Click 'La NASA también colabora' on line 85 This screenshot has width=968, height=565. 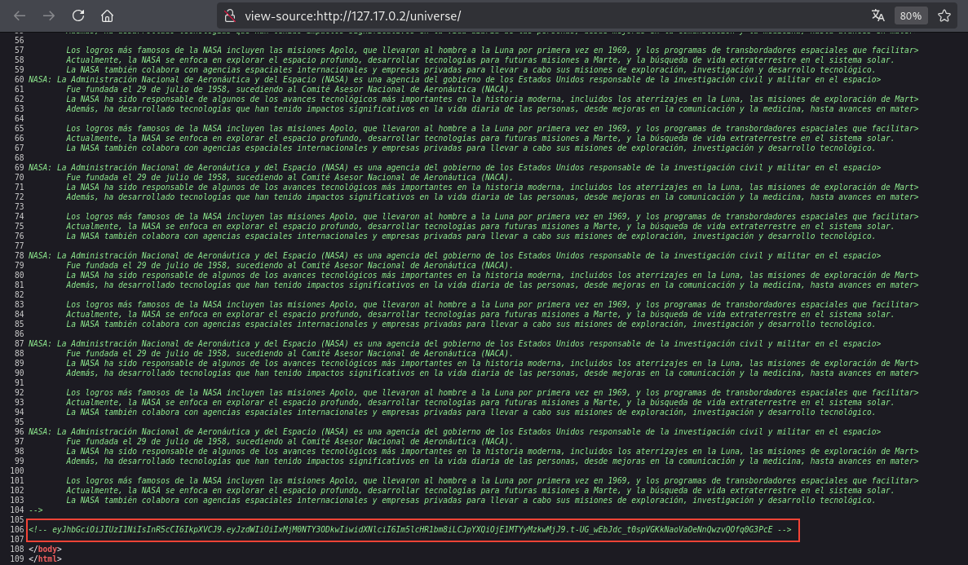coord(123,324)
